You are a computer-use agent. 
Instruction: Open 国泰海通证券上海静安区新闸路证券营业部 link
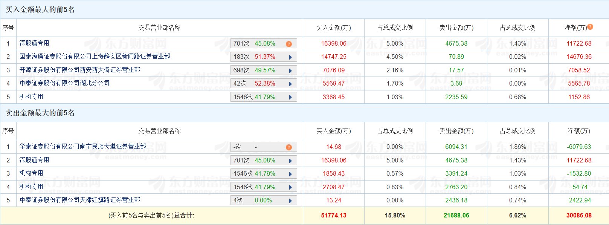coord(95,57)
